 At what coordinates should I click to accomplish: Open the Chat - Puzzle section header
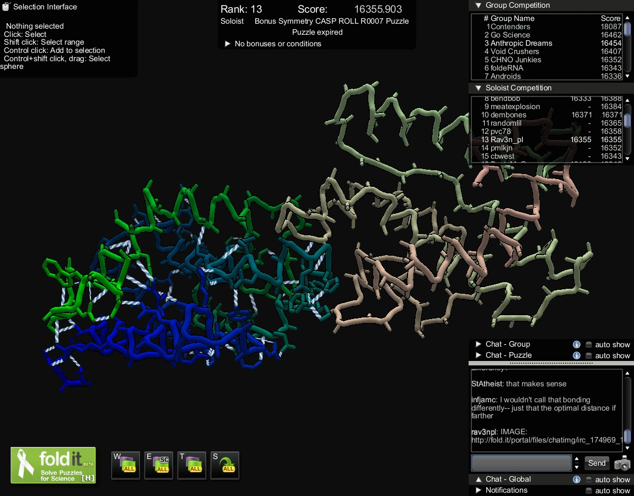click(x=508, y=355)
